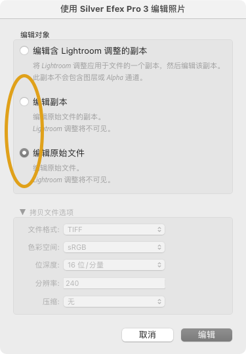Open the 色彩空间 sRGB dropdown
Viewport: 246px width, 354px height.
coord(114,247)
